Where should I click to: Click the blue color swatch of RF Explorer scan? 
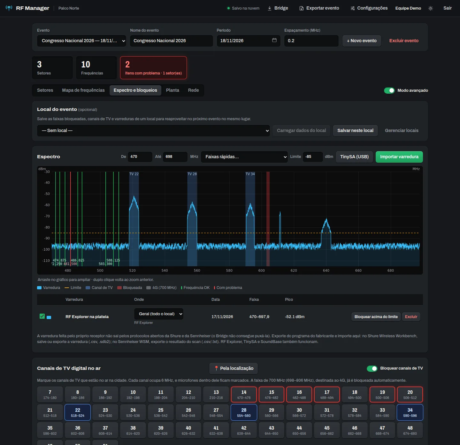pos(49,317)
